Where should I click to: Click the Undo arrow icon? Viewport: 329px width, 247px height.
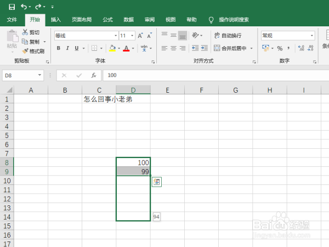pos(24,7)
